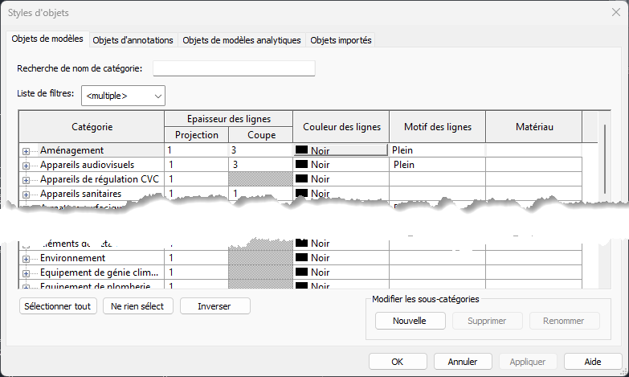Switch to Objets d'annotations tab
This screenshot has width=629, height=377.
coord(133,40)
